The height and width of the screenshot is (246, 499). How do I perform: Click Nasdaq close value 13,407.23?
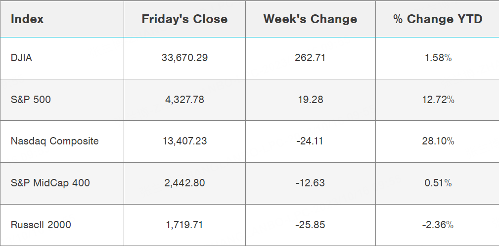coord(184,141)
